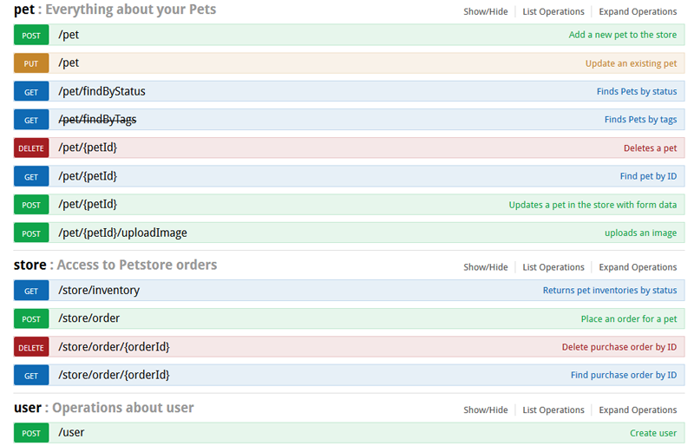Click DELETE badge for /store/order/{orderId}
694x446 pixels.
coord(31,347)
